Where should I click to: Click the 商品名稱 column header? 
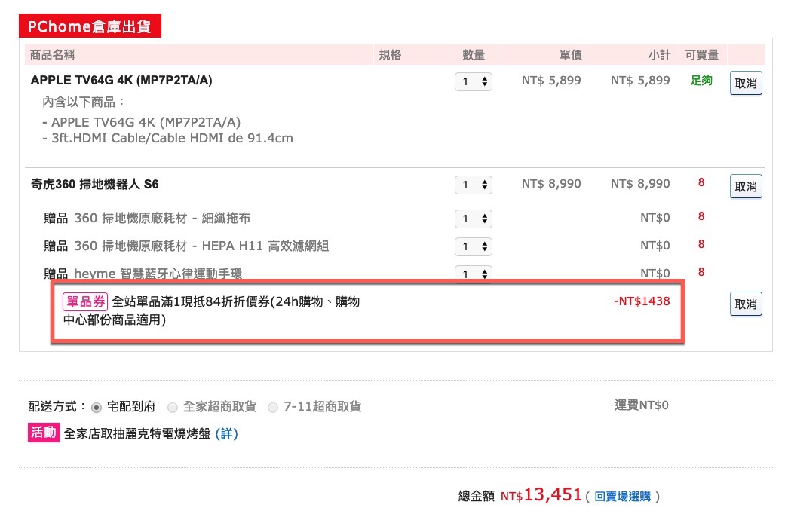52,55
